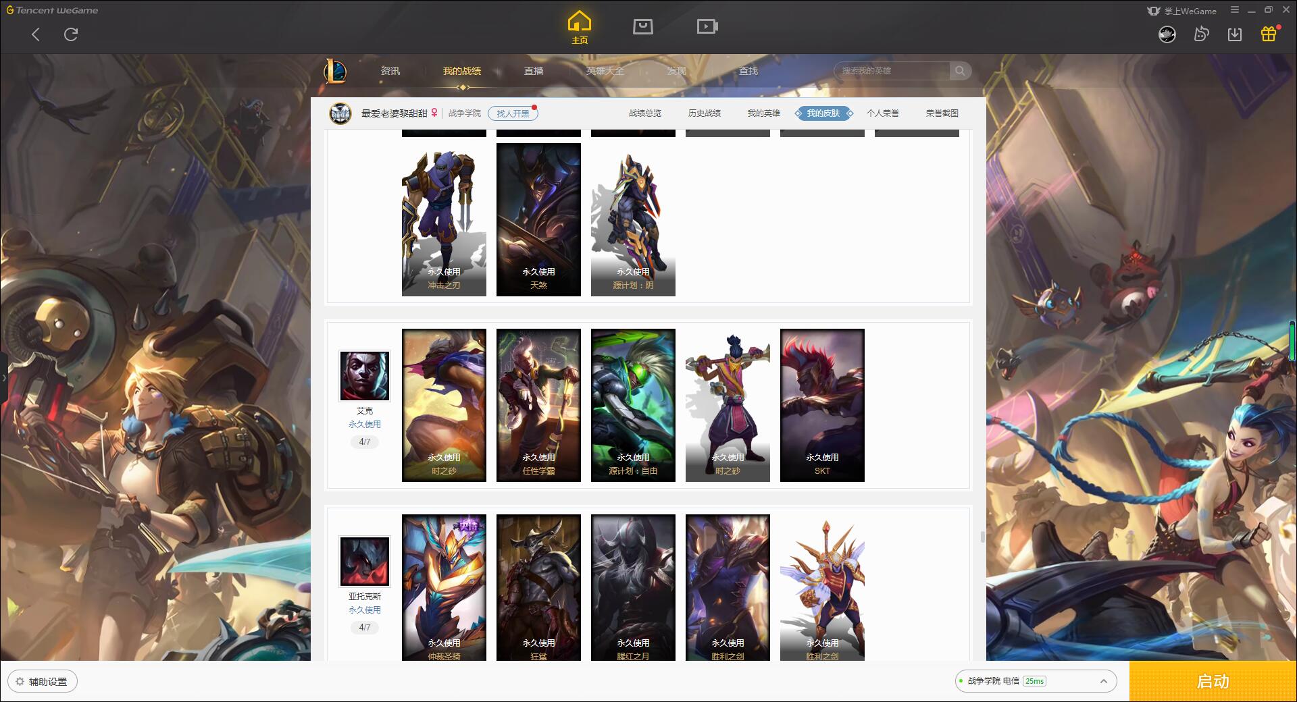The width and height of the screenshot is (1297, 702).
Task: Open the video/live icon in top bar
Action: tap(707, 26)
